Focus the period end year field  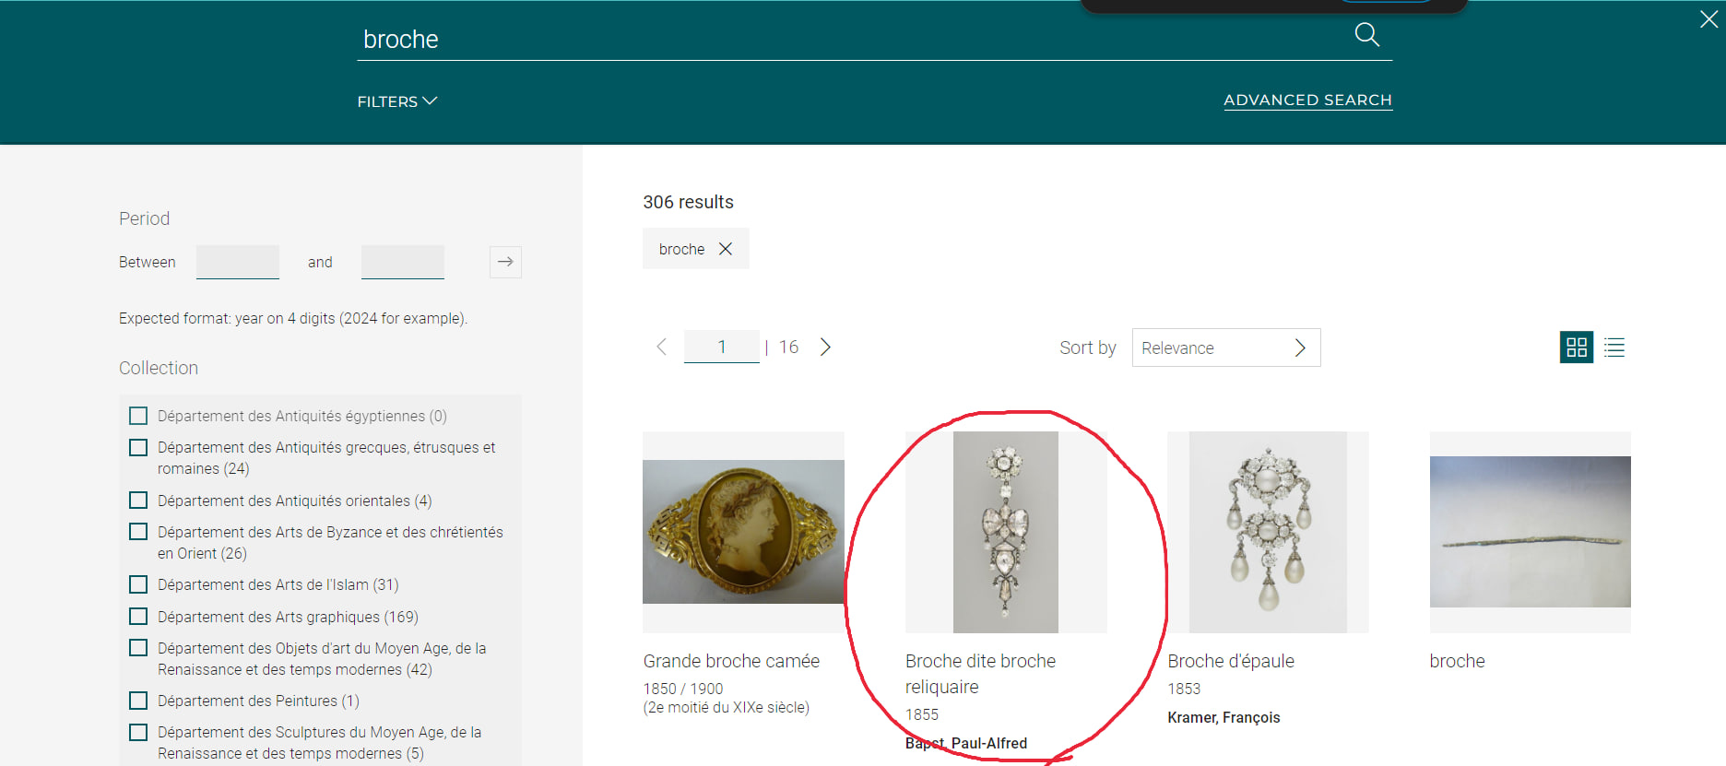403,262
